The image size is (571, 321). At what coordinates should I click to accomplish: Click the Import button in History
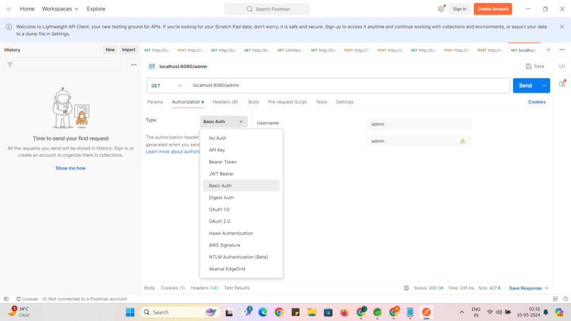[x=129, y=50]
